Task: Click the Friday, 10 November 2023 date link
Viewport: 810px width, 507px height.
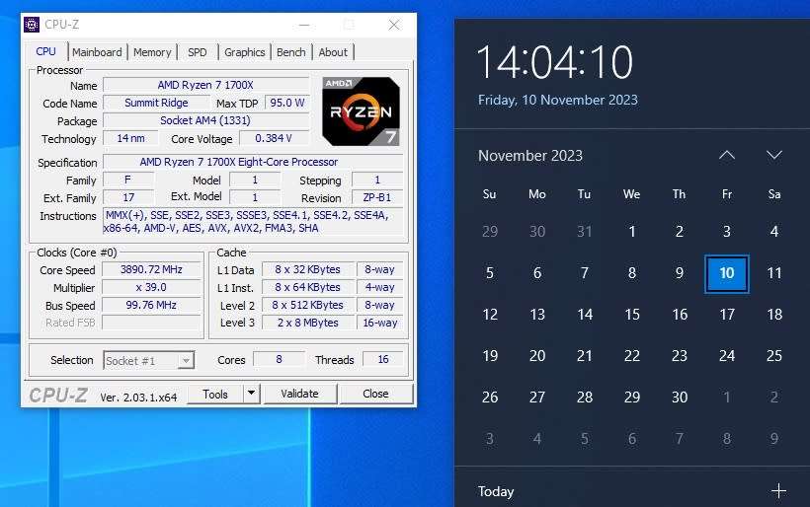Action: (558, 100)
